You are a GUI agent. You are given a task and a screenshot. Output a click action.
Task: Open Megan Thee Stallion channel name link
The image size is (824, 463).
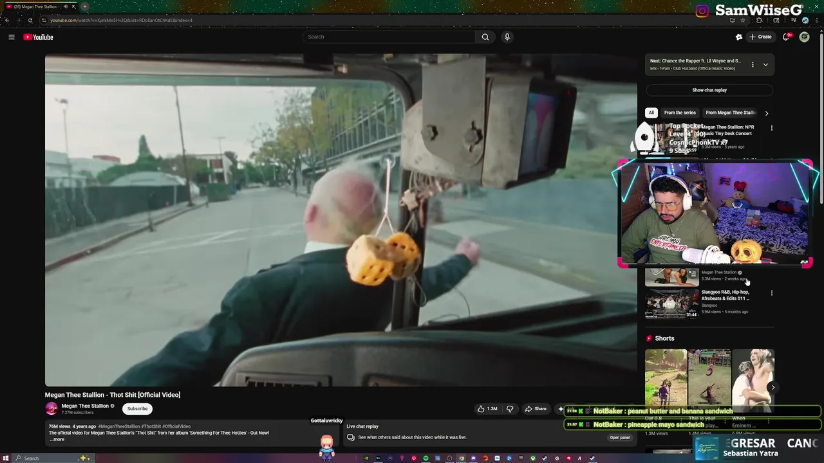pyautogui.click(x=85, y=406)
